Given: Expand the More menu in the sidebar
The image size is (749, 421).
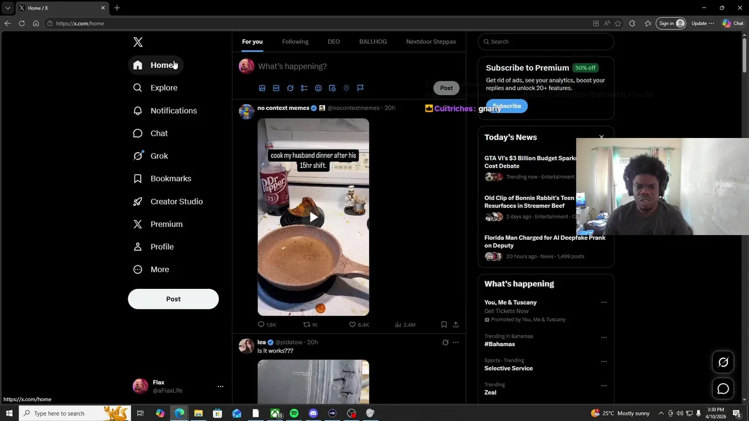Looking at the screenshot, I should (151, 270).
